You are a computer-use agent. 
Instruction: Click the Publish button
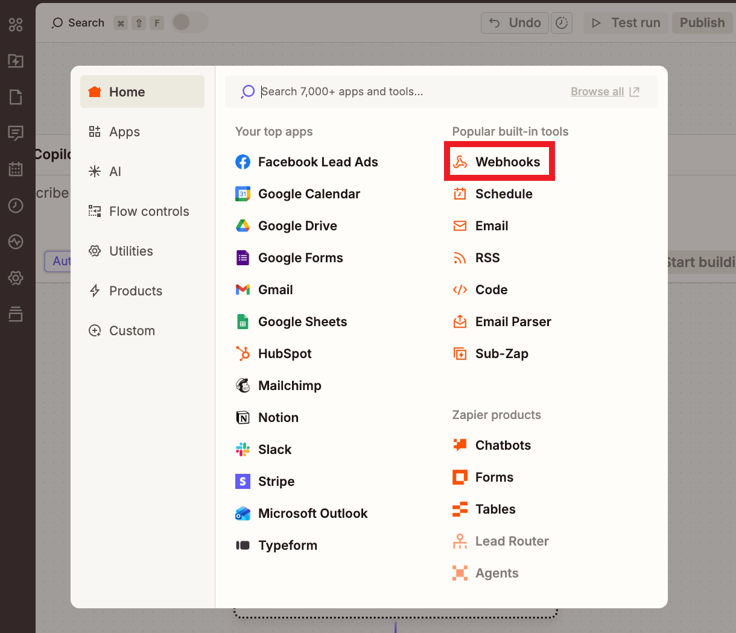[x=702, y=23]
